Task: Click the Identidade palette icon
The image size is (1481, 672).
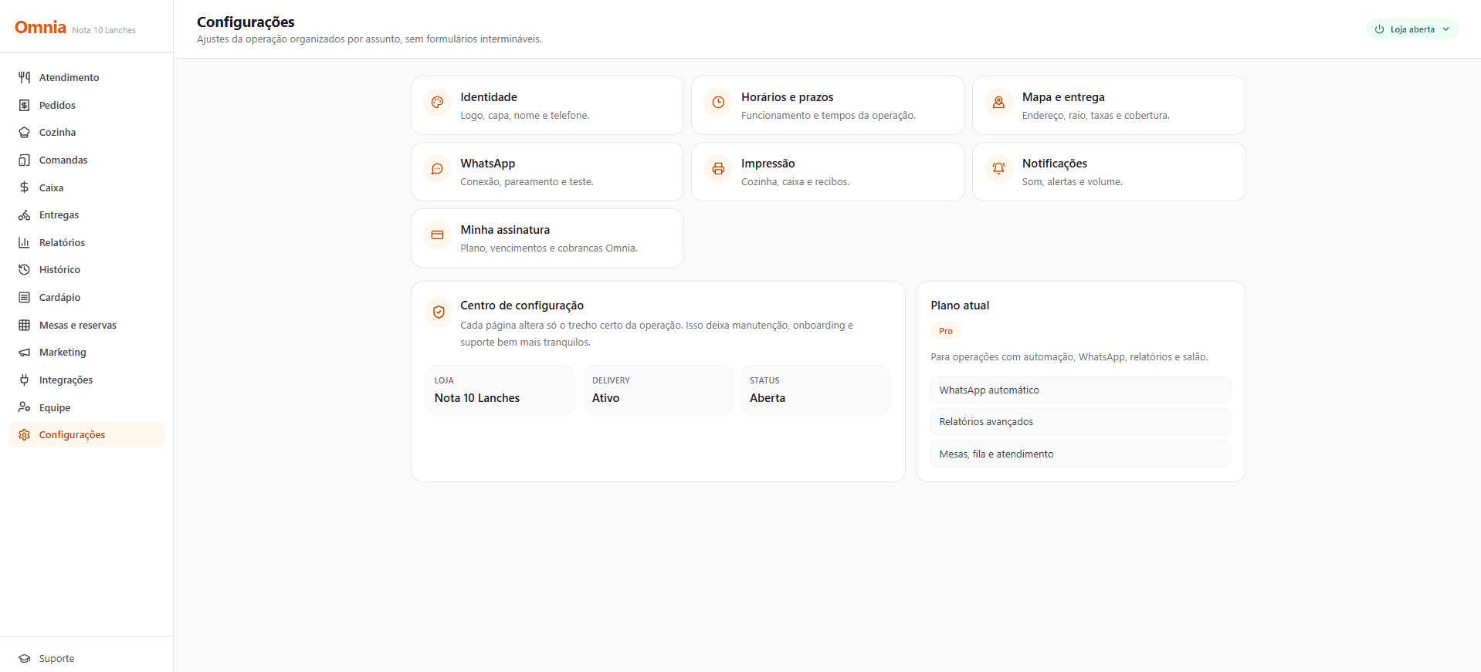Action: pos(437,102)
